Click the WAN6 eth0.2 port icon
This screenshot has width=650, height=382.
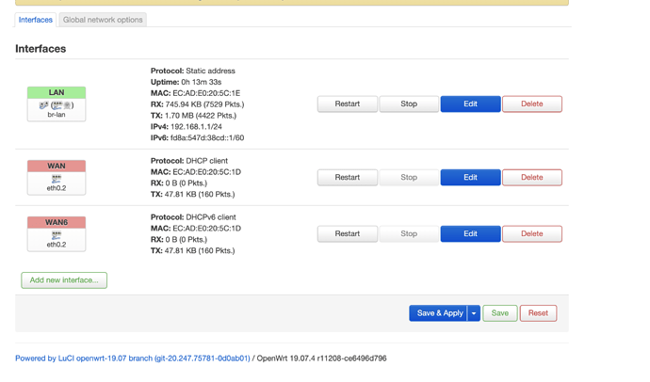click(x=57, y=235)
